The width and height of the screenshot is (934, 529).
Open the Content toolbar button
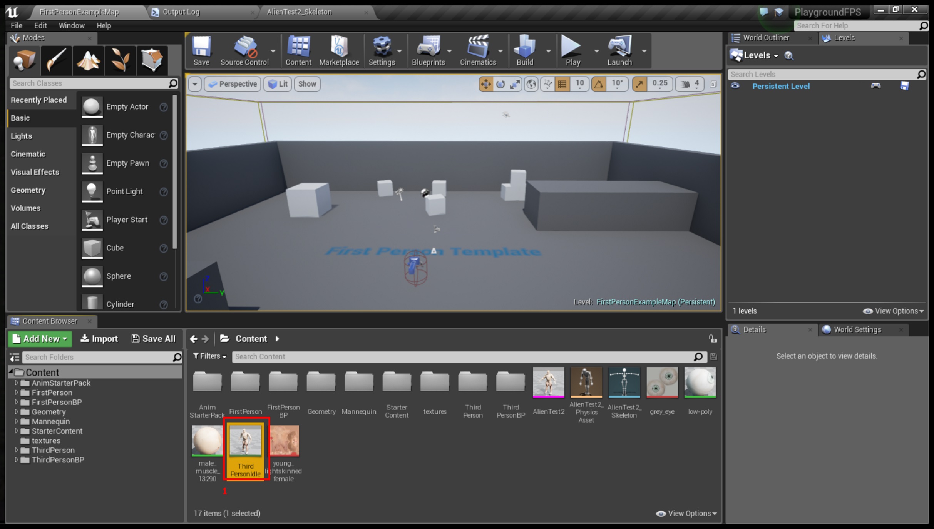pyautogui.click(x=298, y=51)
